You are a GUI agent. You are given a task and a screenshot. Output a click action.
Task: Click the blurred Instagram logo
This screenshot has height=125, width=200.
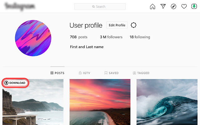click(x=19, y=6)
